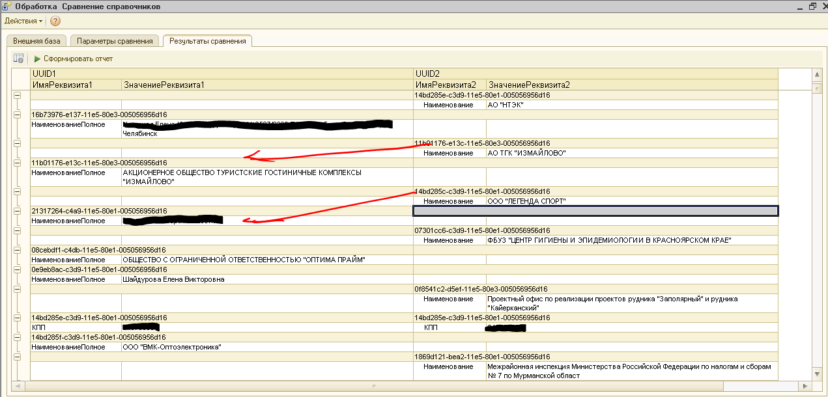Image resolution: width=828 pixels, height=397 pixels.
Task: Collapse the 21317264-c4a9 group row
Action: pos(17,211)
